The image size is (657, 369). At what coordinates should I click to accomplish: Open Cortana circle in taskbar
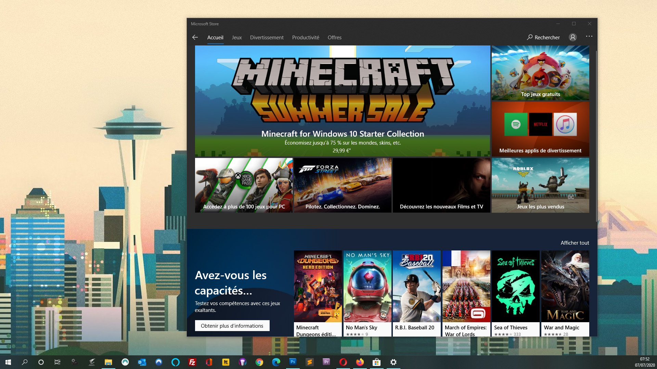[x=41, y=362]
